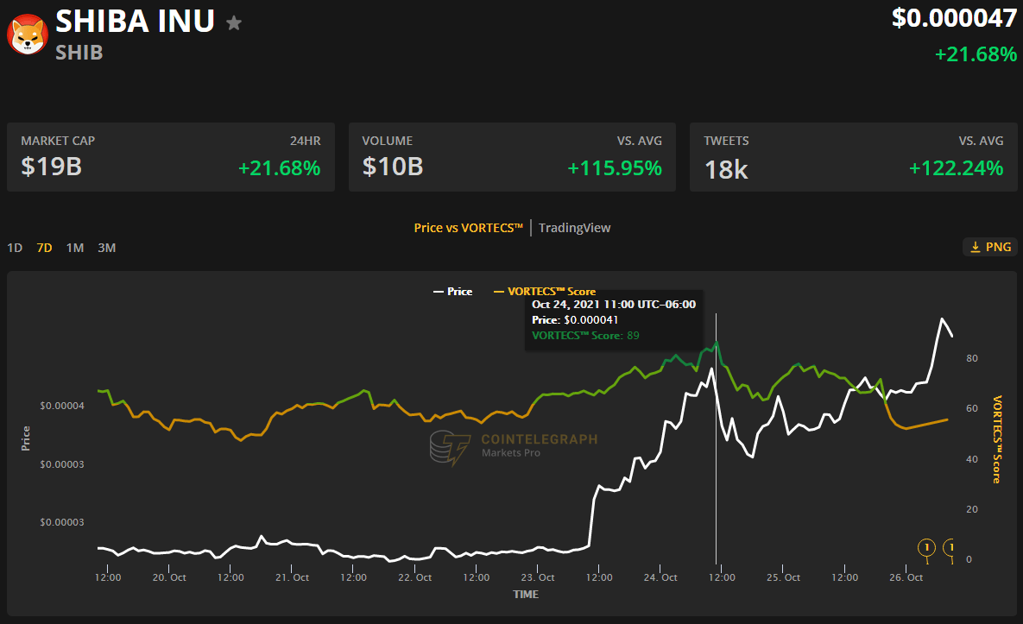The width and height of the screenshot is (1023, 624).
Task: Select the 3M timeframe
Action: pyautogui.click(x=106, y=248)
